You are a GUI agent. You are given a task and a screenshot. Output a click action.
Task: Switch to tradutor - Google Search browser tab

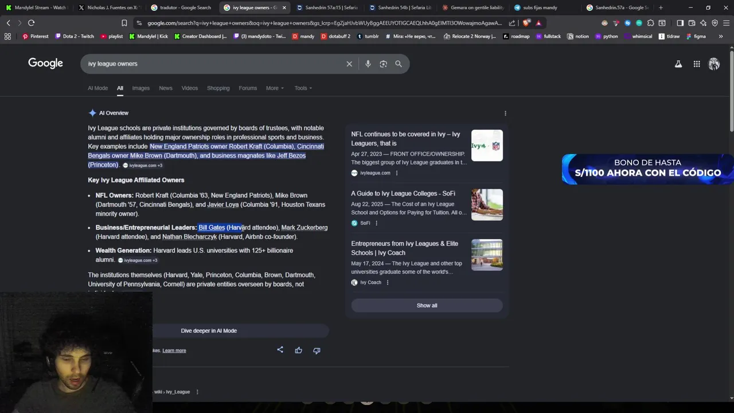181,7
